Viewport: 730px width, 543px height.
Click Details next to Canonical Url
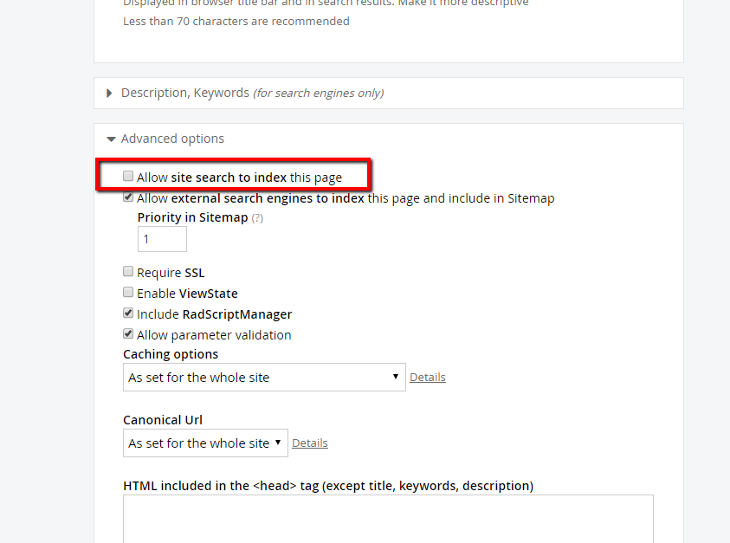310,443
